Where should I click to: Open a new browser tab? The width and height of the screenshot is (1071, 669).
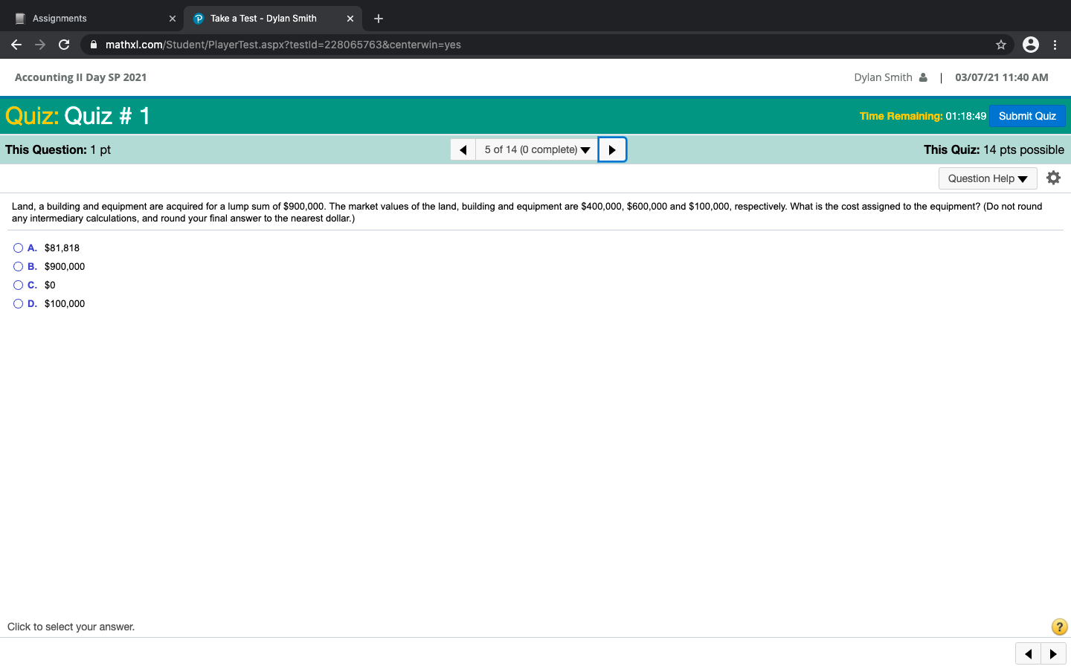tap(379, 19)
